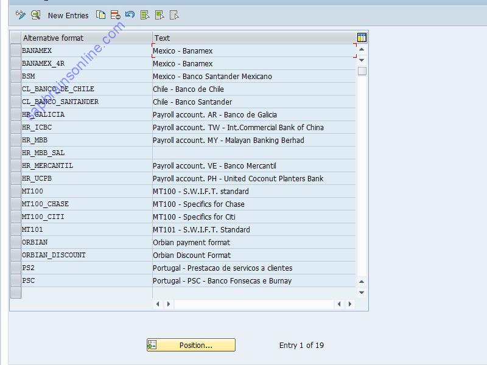Click the empty Text field of HR_MBB_SAL
The height and width of the screenshot is (365, 487).
[x=254, y=153]
